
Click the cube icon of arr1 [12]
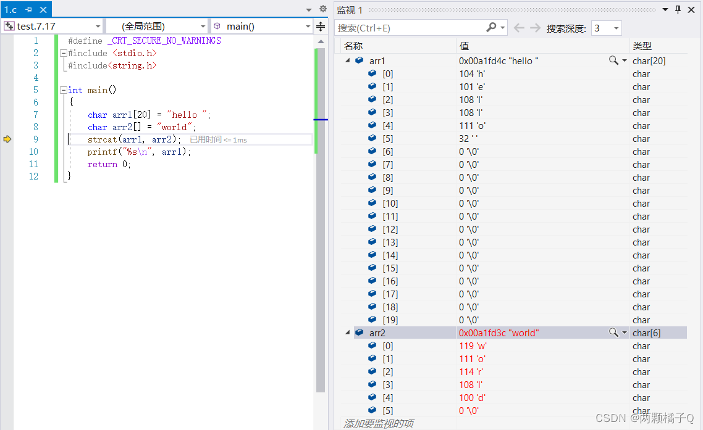click(x=372, y=229)
